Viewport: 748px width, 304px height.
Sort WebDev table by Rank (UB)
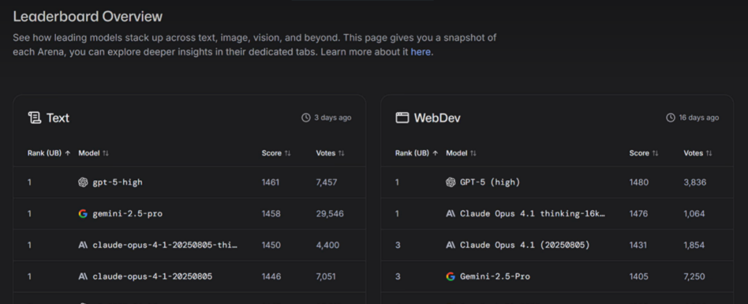[x=416, y=153]
